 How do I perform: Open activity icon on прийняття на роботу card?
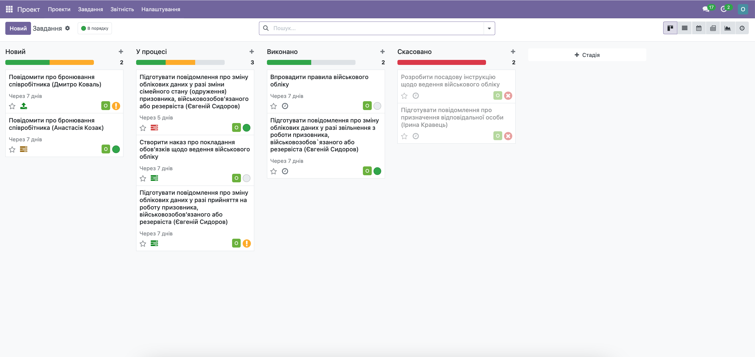pyautogui.click(x=154, y=243)
